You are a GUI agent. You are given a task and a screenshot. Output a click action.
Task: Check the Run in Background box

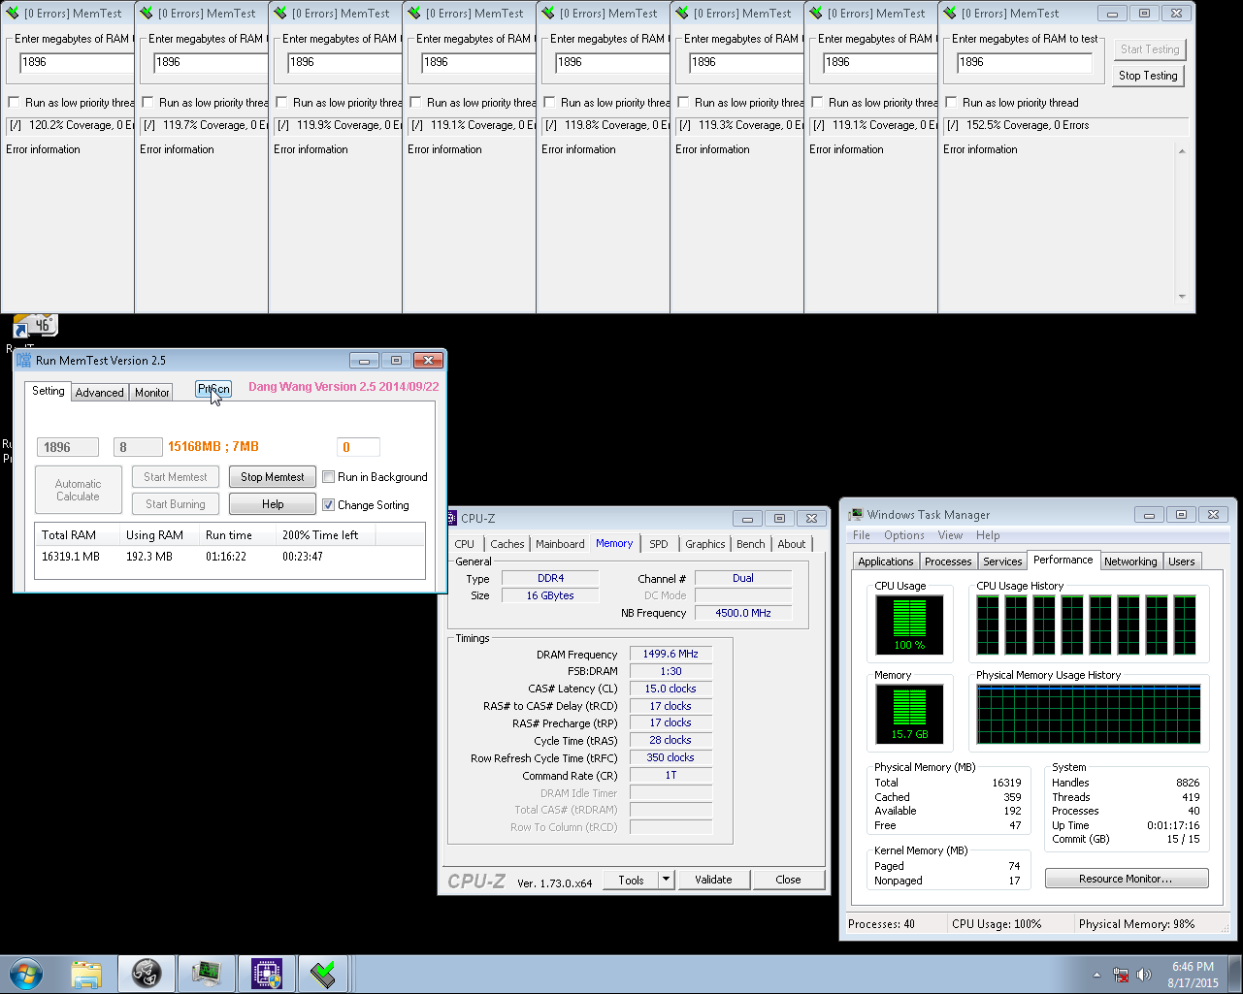pos(329,477)
